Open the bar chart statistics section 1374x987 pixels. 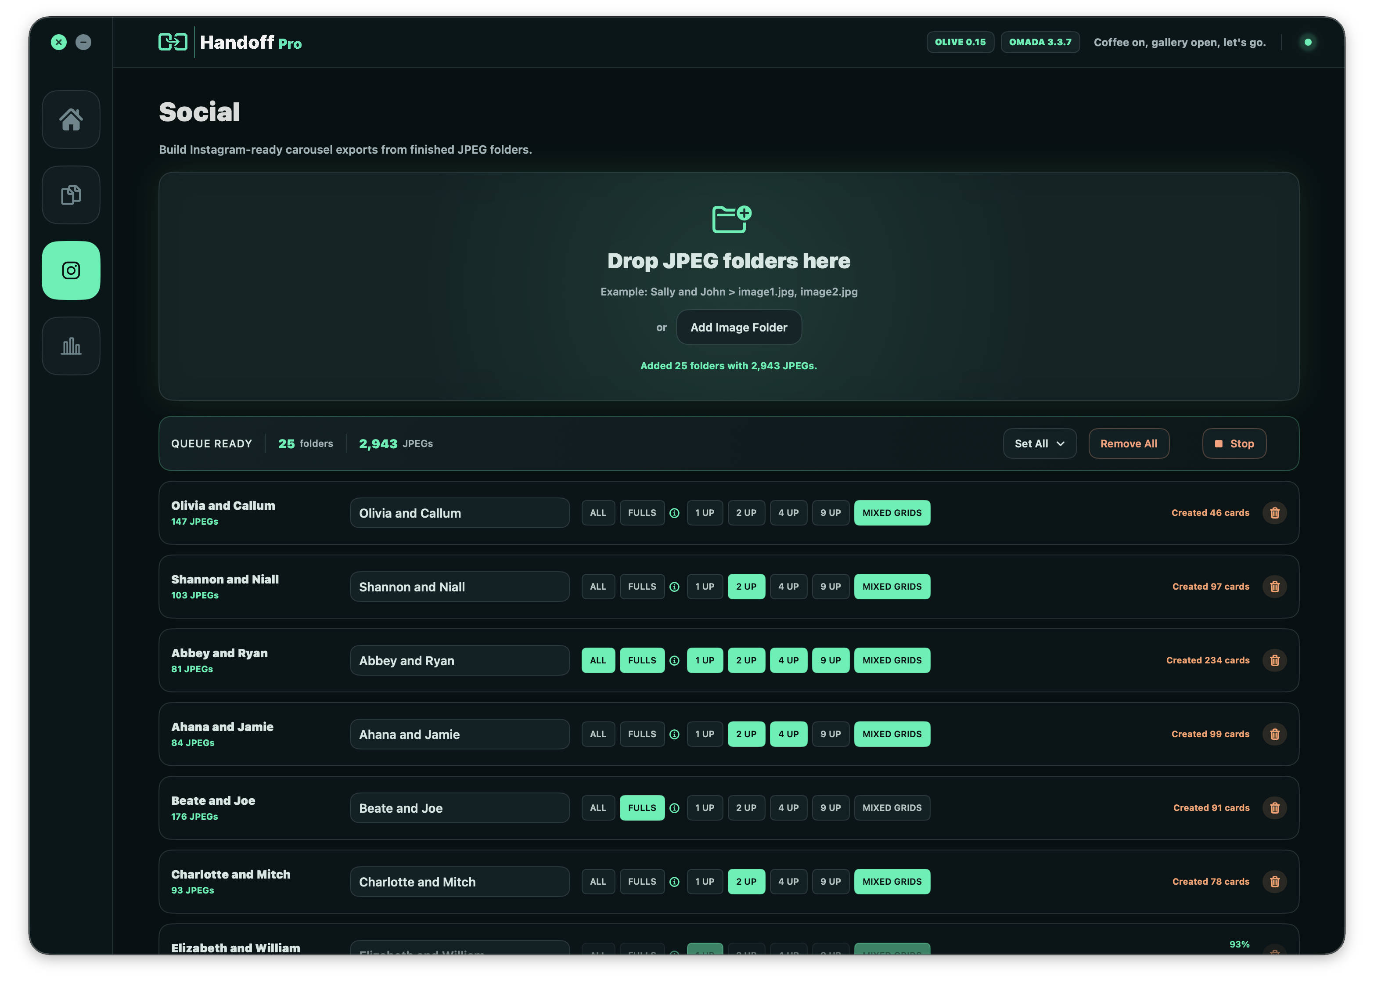71,346
